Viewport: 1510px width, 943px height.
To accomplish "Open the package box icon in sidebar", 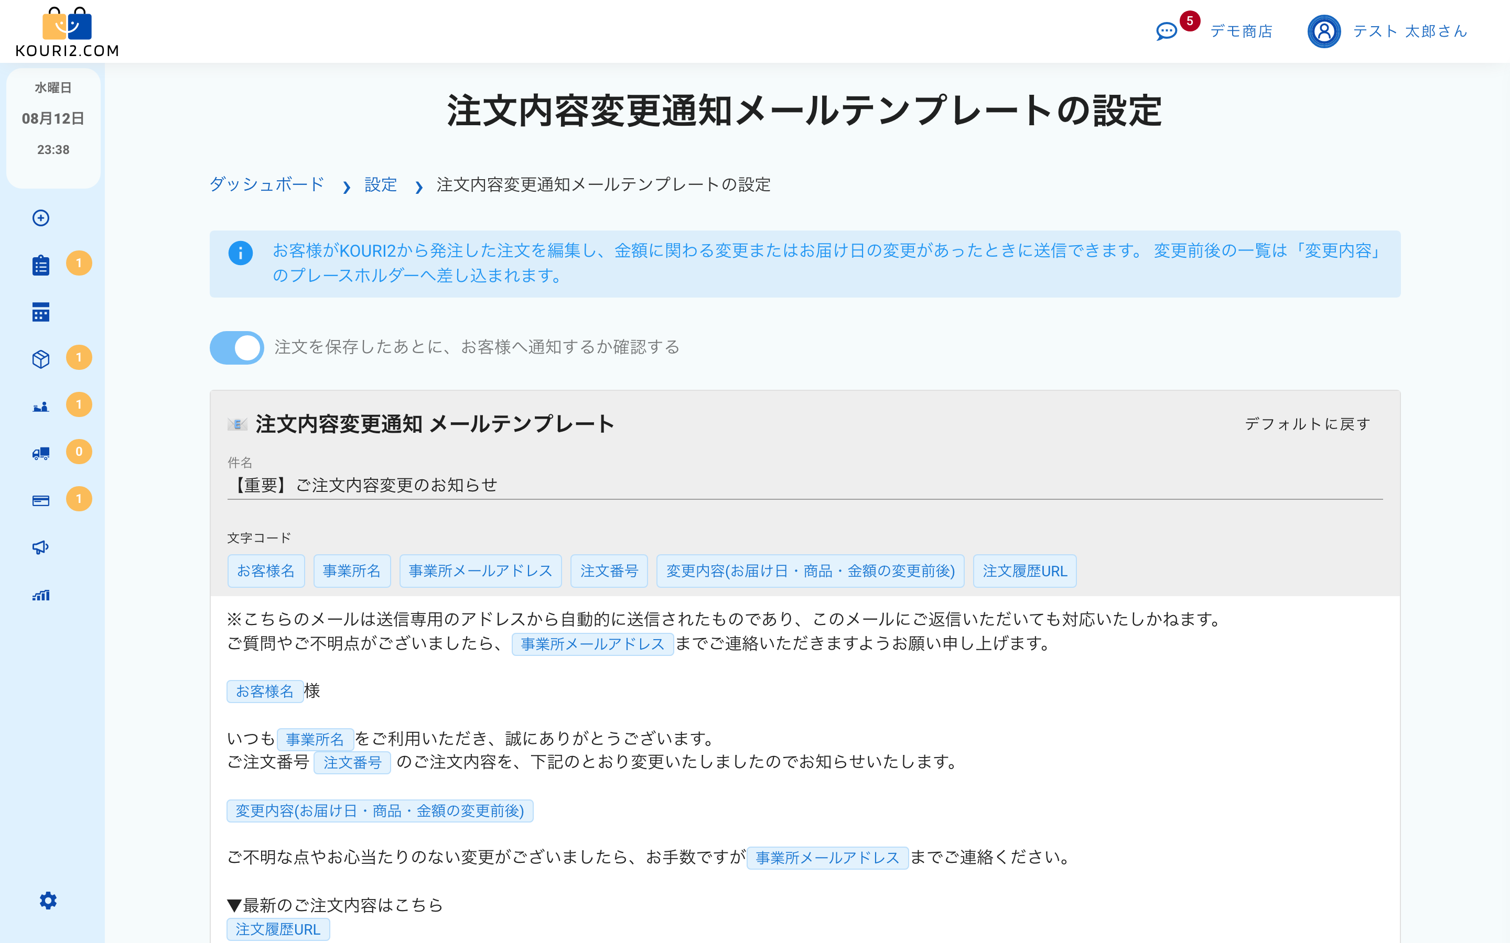I will [x=41, y=359].
